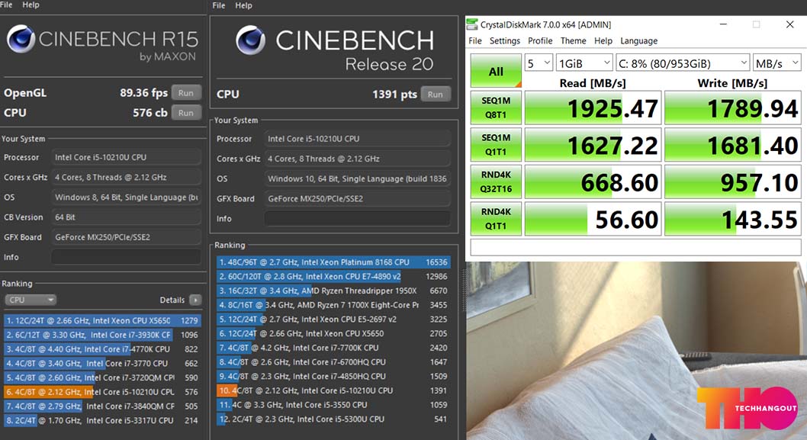Click the Processor field in Cinebench R15

[126, 158]
